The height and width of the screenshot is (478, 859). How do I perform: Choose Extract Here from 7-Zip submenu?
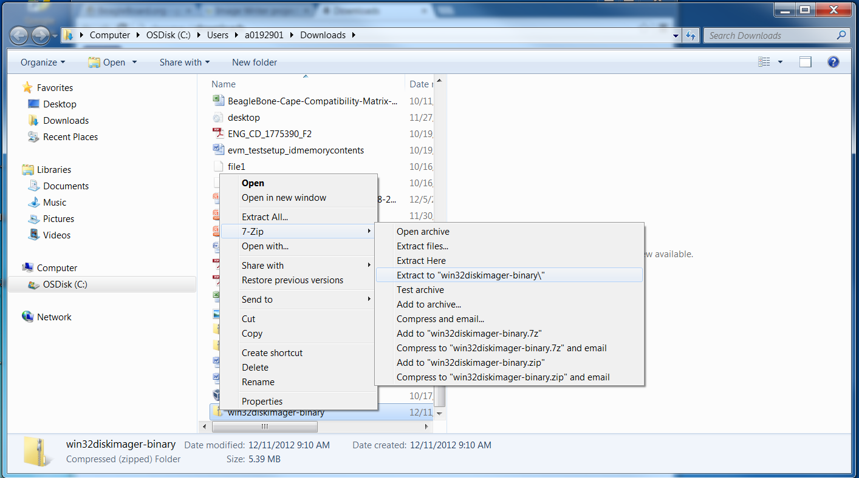(x=421, y=261)
